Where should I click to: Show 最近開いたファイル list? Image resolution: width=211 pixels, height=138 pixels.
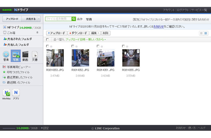[x=17, y=82]
